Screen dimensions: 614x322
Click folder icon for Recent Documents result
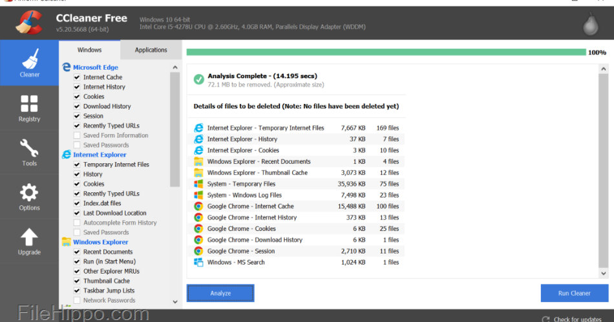click(199, 161)
